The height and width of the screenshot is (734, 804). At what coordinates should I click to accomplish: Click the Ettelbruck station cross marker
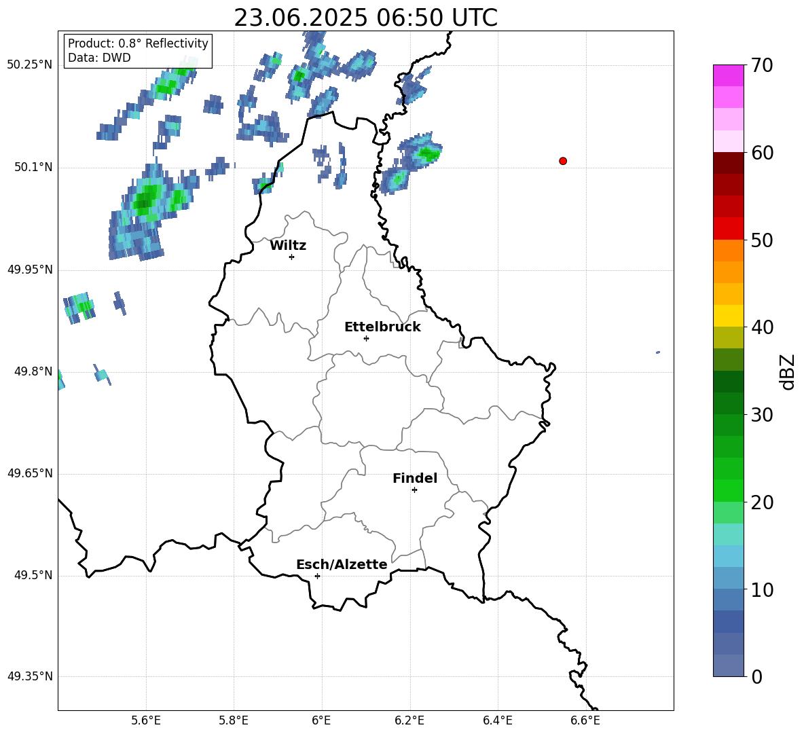tap(366, 338)
